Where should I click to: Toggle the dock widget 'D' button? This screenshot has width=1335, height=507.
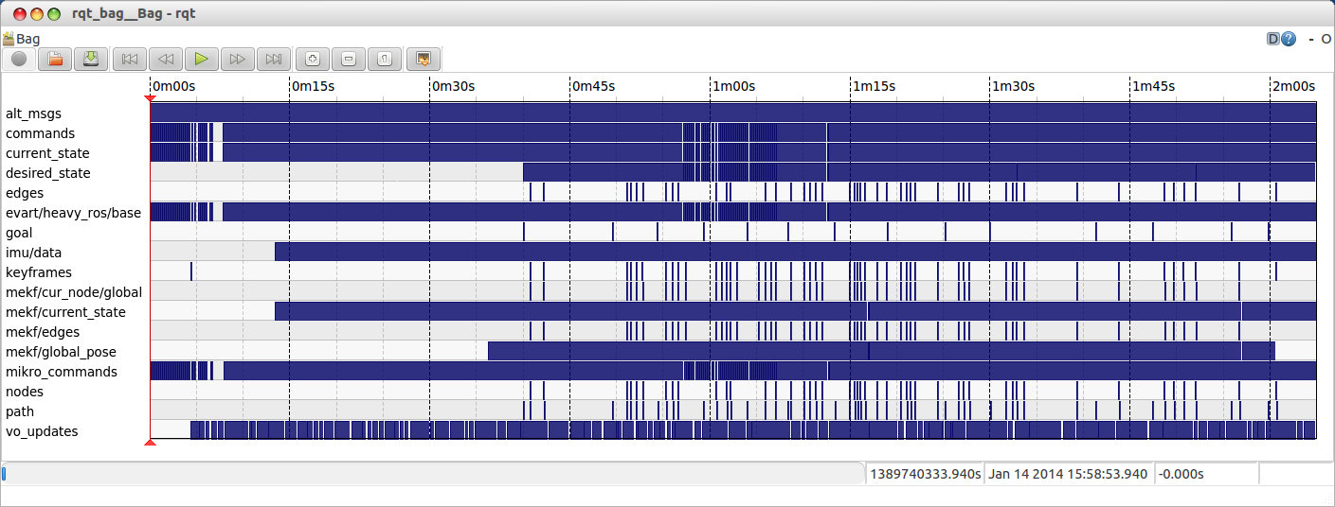1273,39
